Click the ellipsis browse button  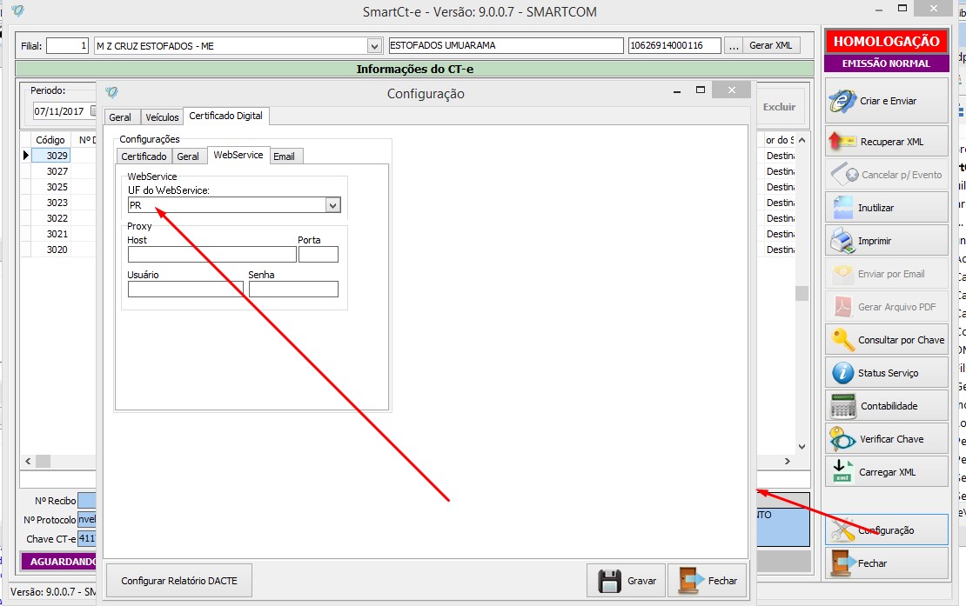pyautogui.click(x=733, y=45)
